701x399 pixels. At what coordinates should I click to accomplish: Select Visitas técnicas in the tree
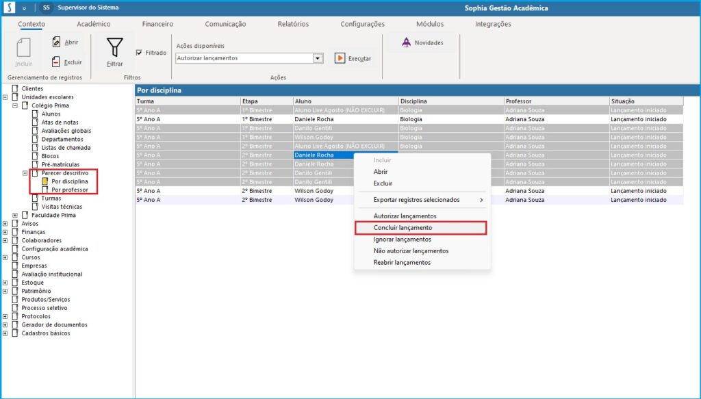[x=62, y=207]
